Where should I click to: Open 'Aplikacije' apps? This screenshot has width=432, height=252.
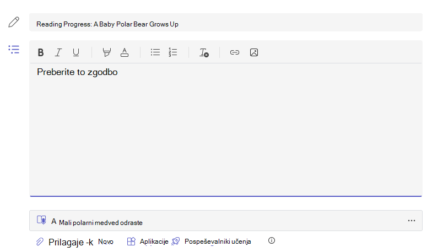[x=154, y=242]
